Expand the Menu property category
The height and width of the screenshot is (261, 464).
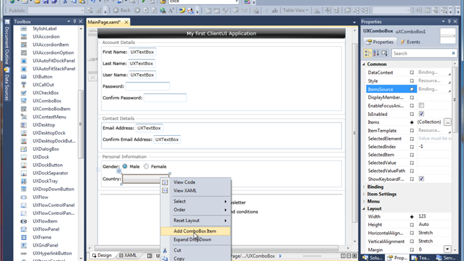(364, 201)
